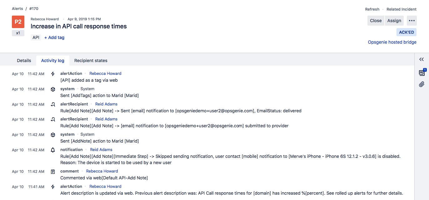429x200 pixels.
Task: Click the alertRecipient icon for delivered email entry
Action: click(53, 104)
